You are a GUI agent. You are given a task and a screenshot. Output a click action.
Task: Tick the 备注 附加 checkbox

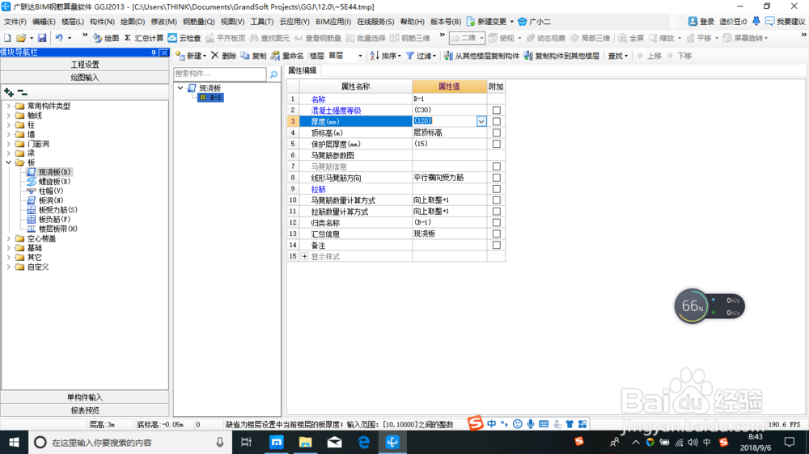pos(497,246)
